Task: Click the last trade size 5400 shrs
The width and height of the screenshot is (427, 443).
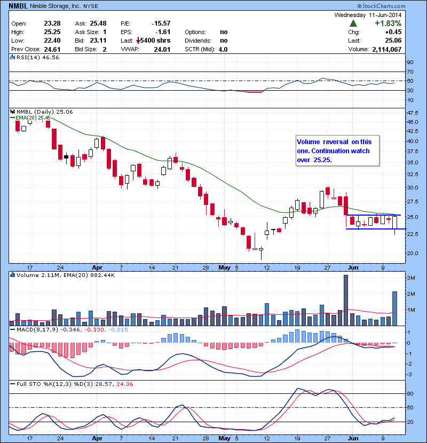Action: (155, 41)
